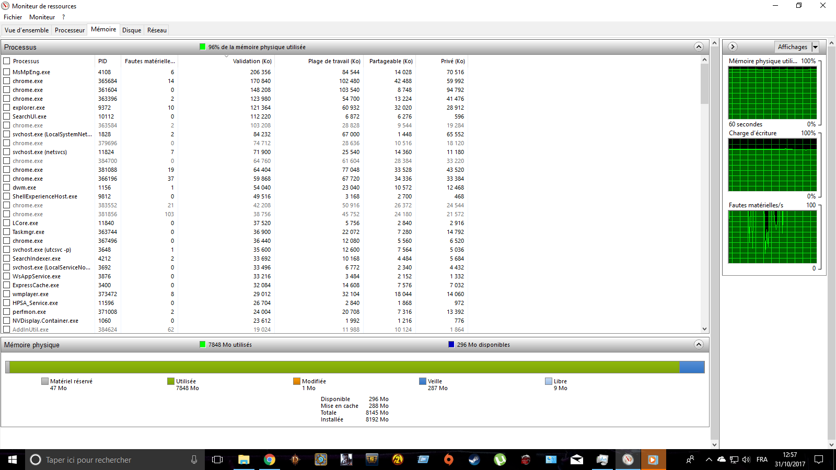
Task: Open Task Manager icon on the taskbar
Action: (602, 460)
